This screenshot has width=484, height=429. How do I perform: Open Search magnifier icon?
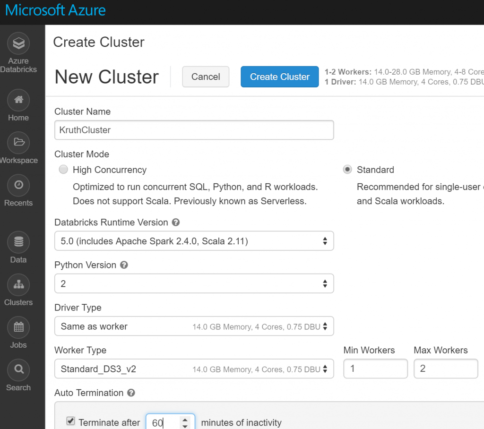[18, 370]
